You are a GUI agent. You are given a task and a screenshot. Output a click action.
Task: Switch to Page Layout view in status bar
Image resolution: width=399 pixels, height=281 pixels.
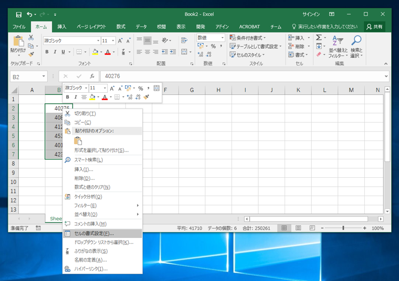pyautogui.click(x=298, y=228)
